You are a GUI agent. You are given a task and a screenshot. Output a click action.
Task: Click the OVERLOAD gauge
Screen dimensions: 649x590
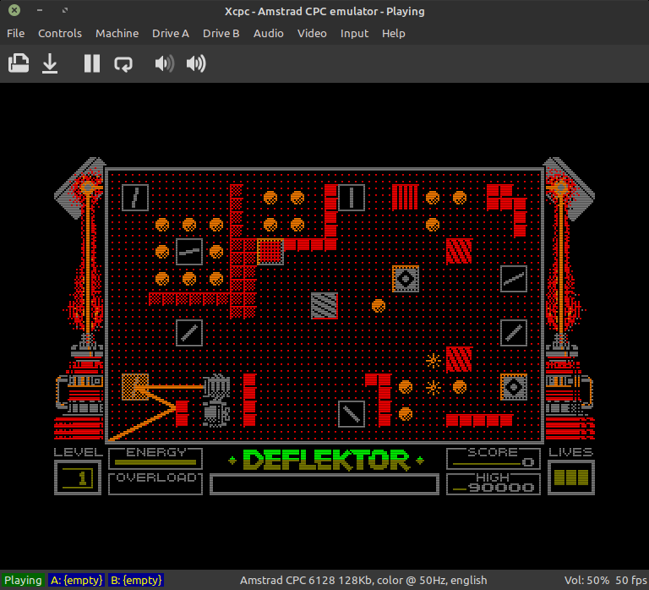click(155, 483)
